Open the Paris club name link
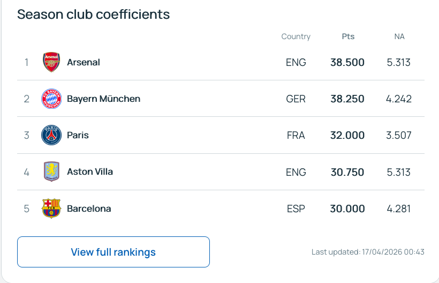439x283 pixels. tap(78, 135)
